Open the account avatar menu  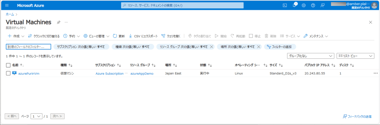pyautogui.click(x=374, y=5)
